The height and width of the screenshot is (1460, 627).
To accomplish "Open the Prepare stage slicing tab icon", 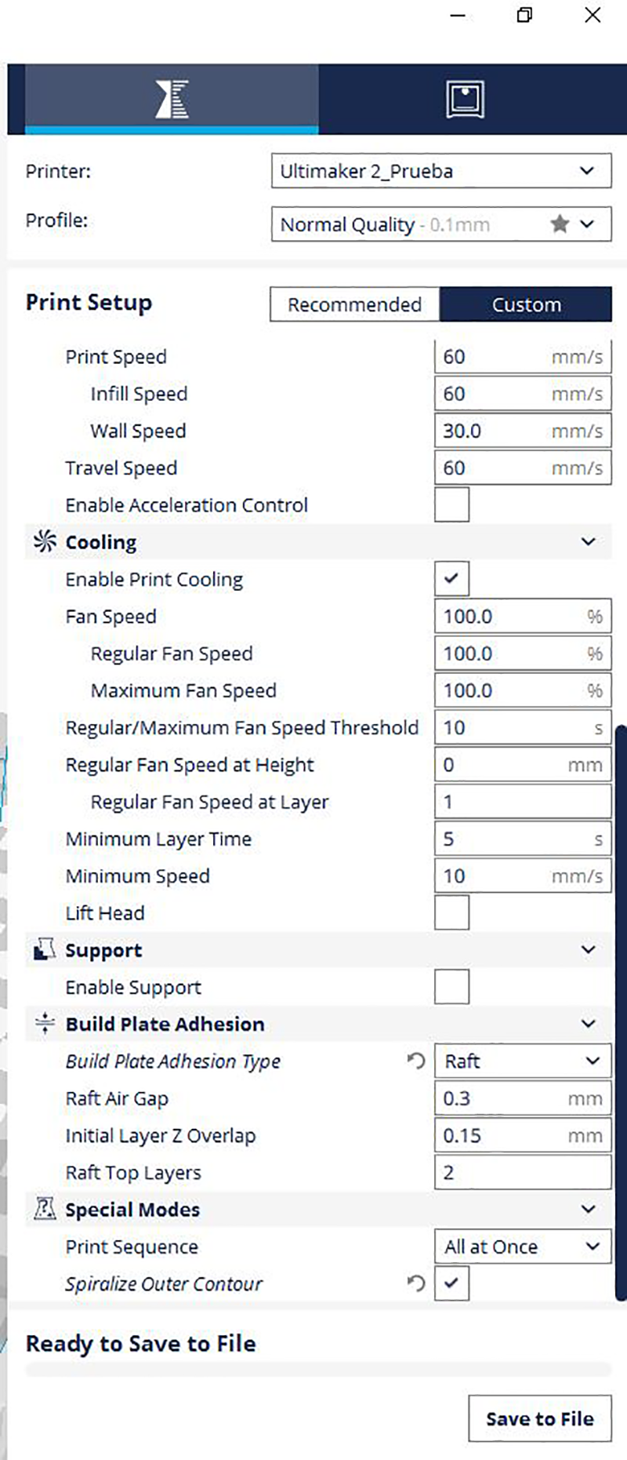I will [x=172, y=99].
